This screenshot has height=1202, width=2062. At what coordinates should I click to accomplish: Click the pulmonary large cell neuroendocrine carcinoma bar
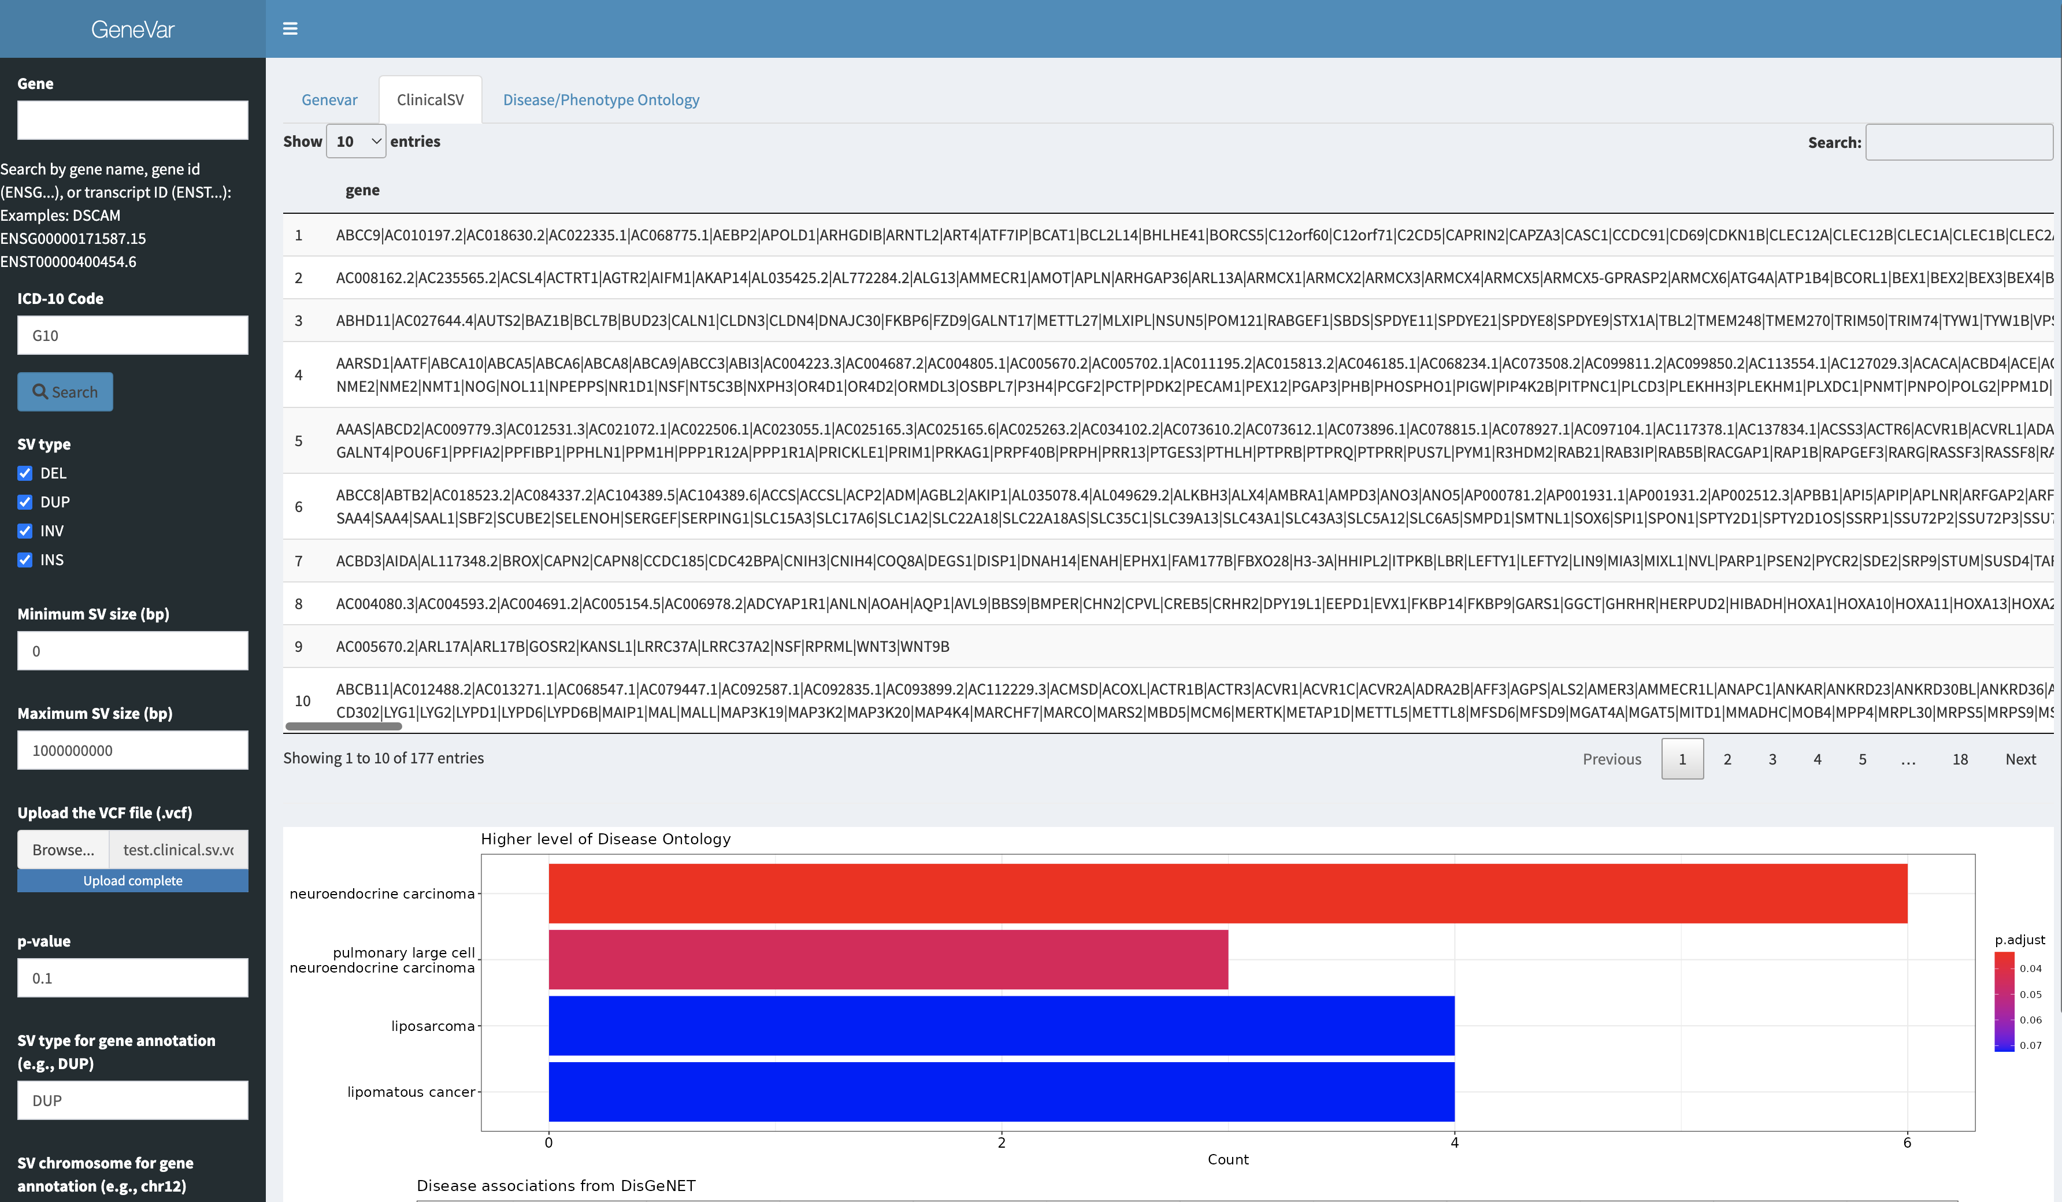click(888, 960)
